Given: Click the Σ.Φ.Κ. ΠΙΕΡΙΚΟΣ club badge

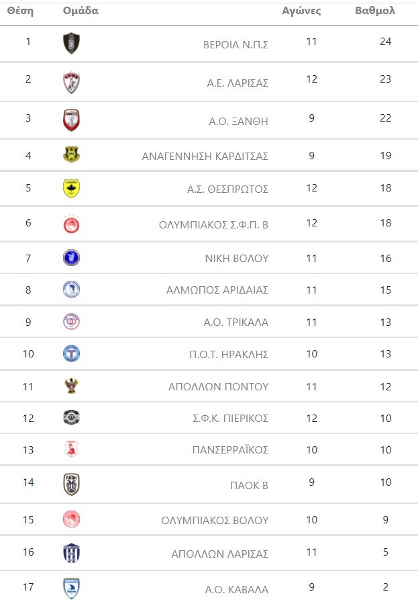Looking at the screenshot, I should pyautogui.click(x=71, y=417).
